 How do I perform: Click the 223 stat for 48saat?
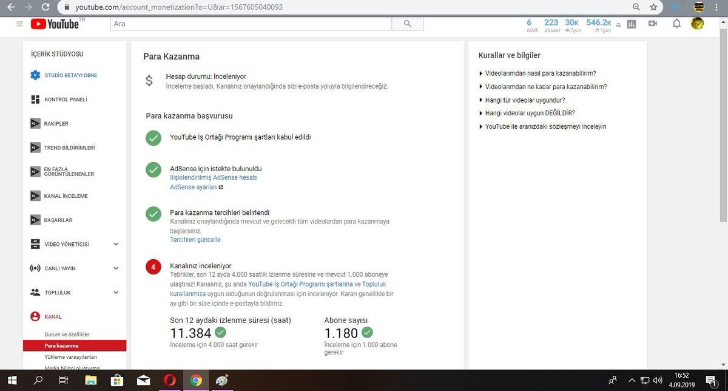(551, 22)
